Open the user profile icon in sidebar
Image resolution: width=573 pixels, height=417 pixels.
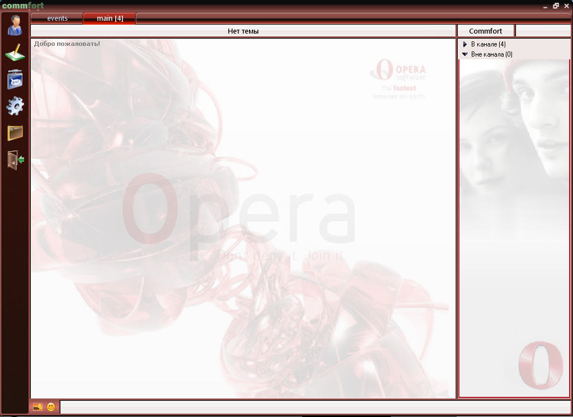[15, 25]
